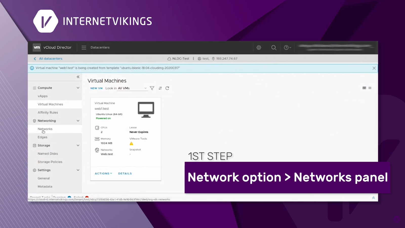This screenshot has height=228, width=405.
Task: Open General settings page
Action: tap(44, 178)
